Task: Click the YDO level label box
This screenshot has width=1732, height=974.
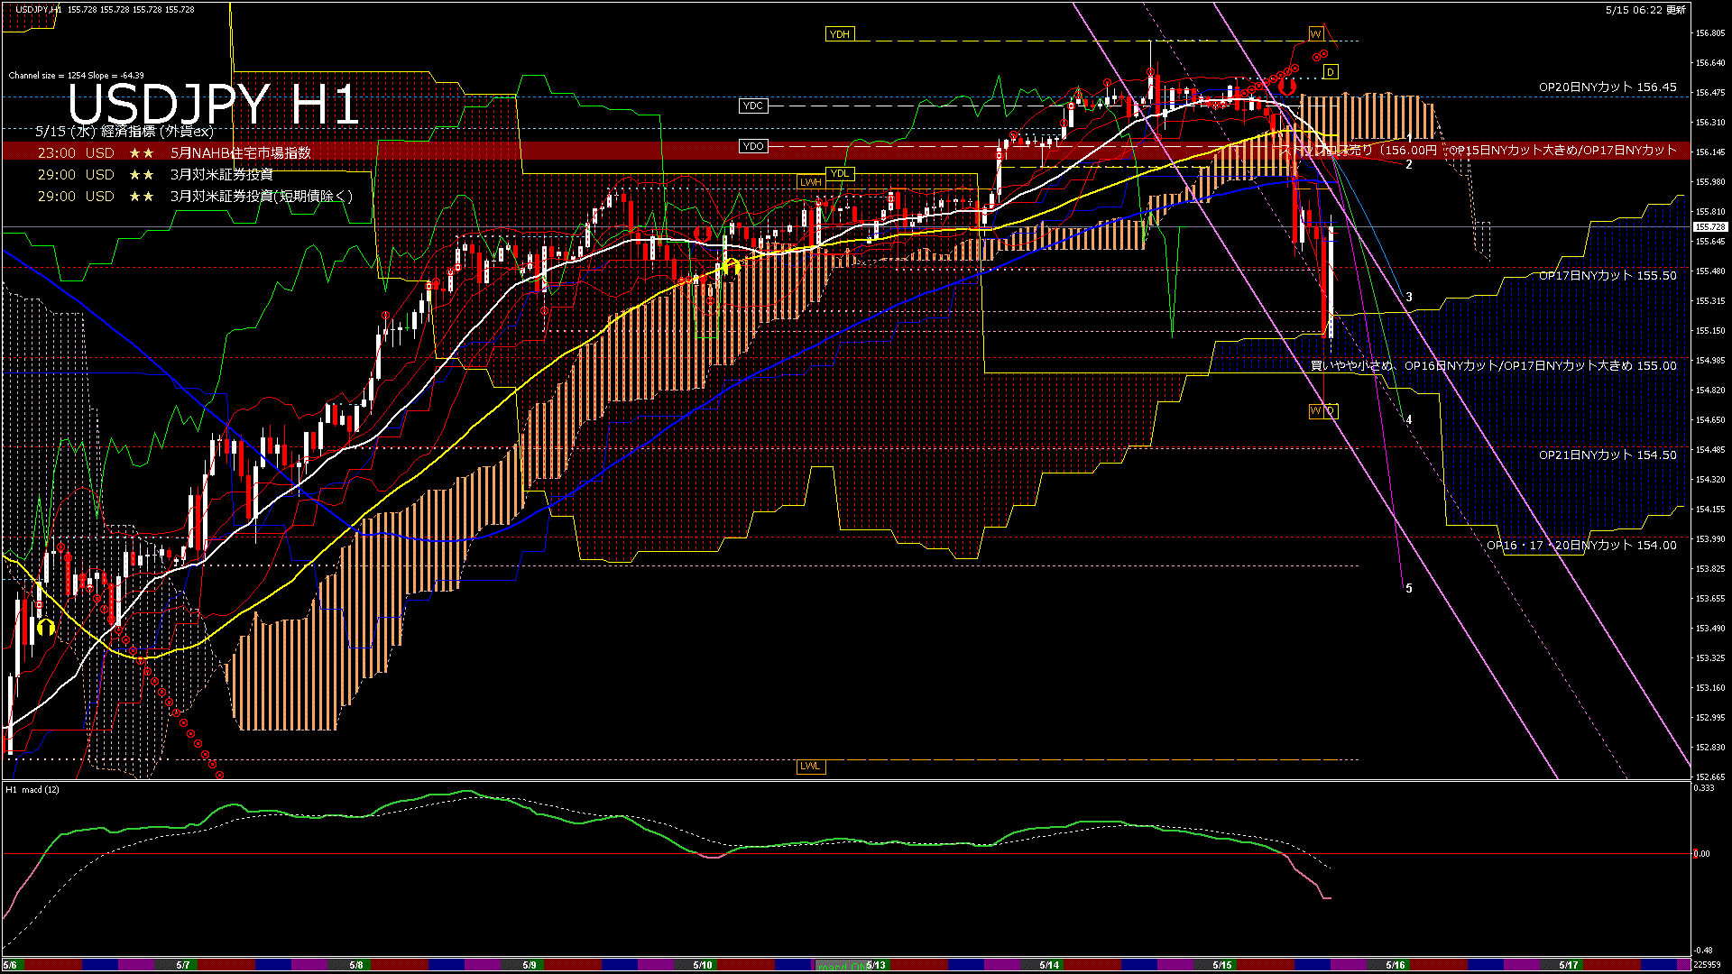Action: [x=752, y=146]
